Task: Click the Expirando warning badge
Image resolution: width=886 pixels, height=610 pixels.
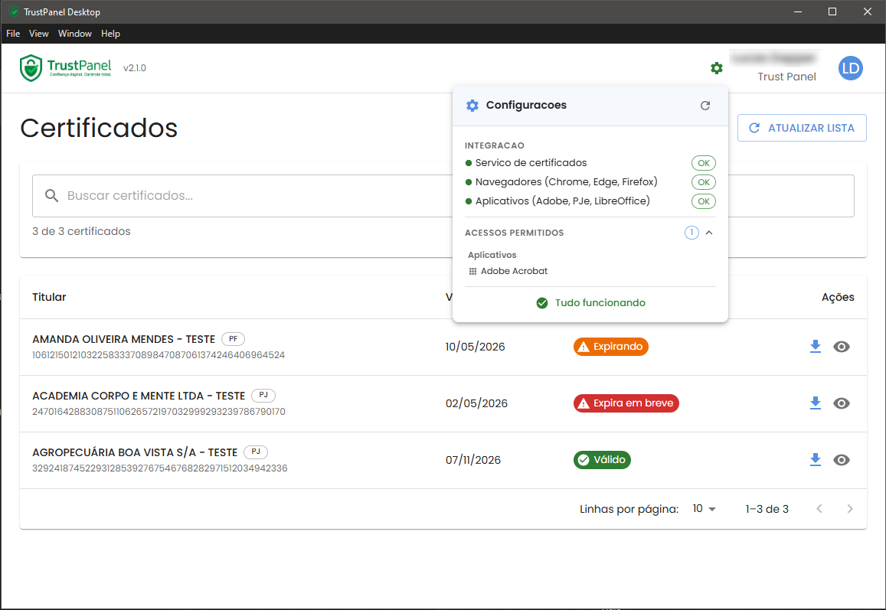Action: [x=611, y=347]
